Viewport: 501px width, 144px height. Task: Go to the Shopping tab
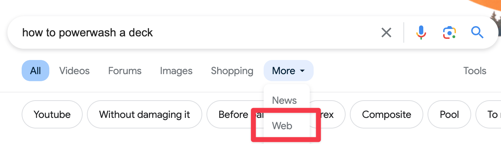232,71
